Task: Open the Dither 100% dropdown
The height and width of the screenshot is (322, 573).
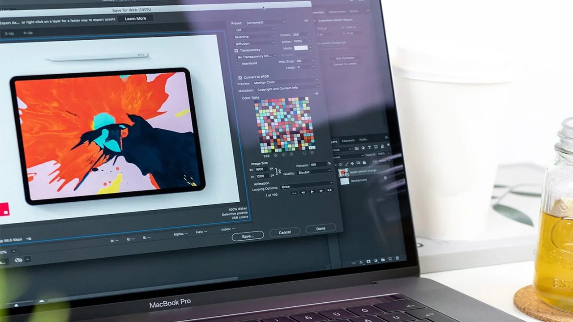Action: [303, 41]
